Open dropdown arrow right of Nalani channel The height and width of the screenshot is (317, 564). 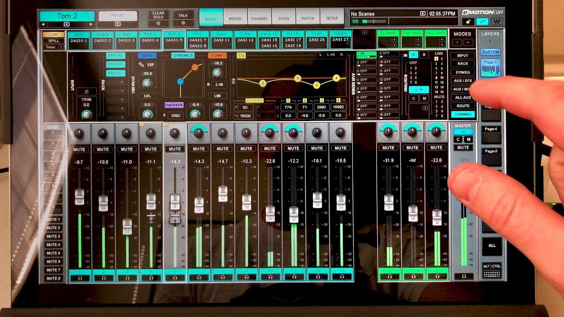click(x=364, y=33)
